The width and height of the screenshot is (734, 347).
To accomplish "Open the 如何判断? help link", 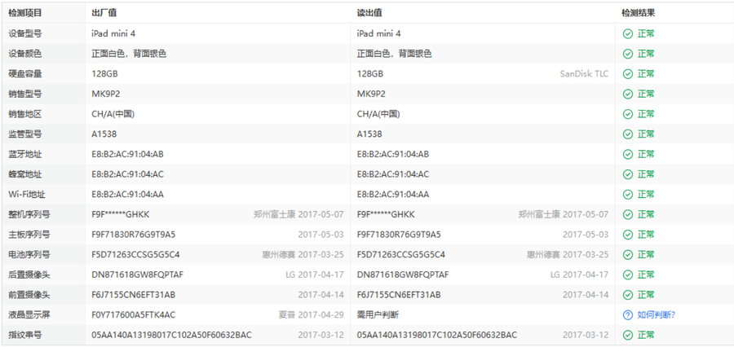I will 656,314.
